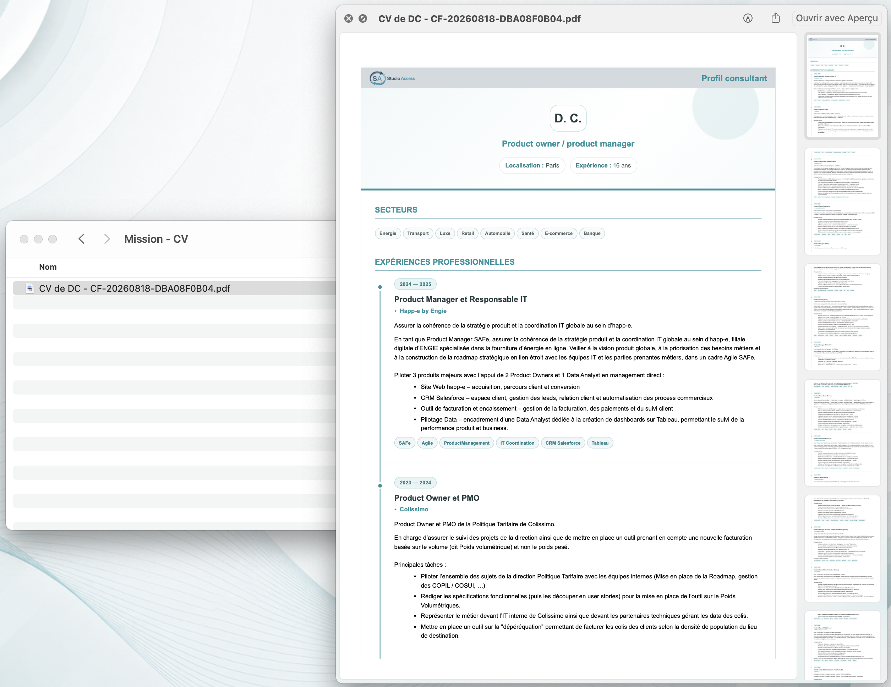Screen dimensions: 891x687
Task: Jump to the second page thumbnail
Action: pyautogui.click(x=842, y=202)
